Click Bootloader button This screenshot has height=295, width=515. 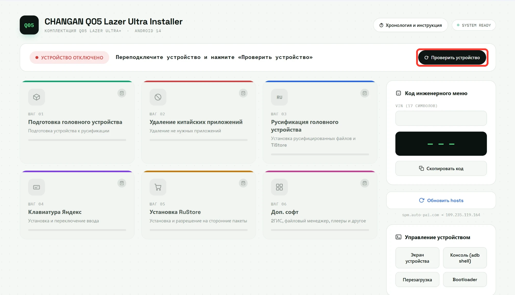click(x=465, y=280)
